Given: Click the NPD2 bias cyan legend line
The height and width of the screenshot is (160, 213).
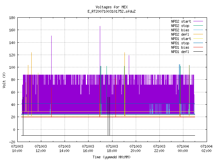Looking at the screenshot, I should point(198,30).
